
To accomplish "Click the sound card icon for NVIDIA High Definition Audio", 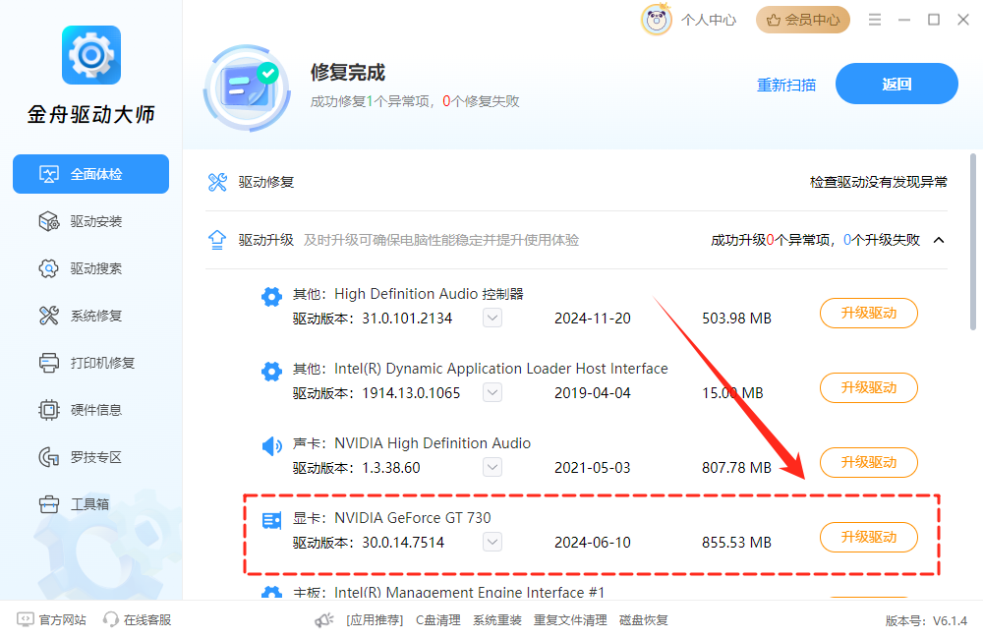I will pos(271,445).
